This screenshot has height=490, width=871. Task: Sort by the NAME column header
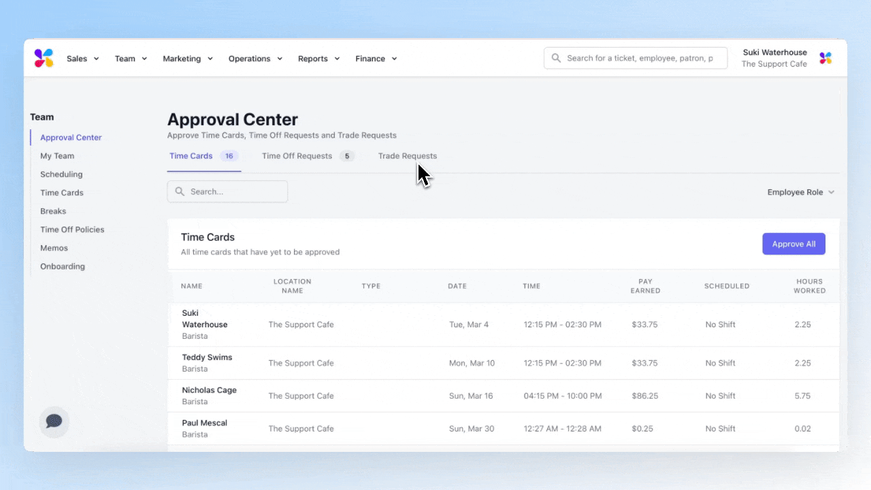(192, 286)
